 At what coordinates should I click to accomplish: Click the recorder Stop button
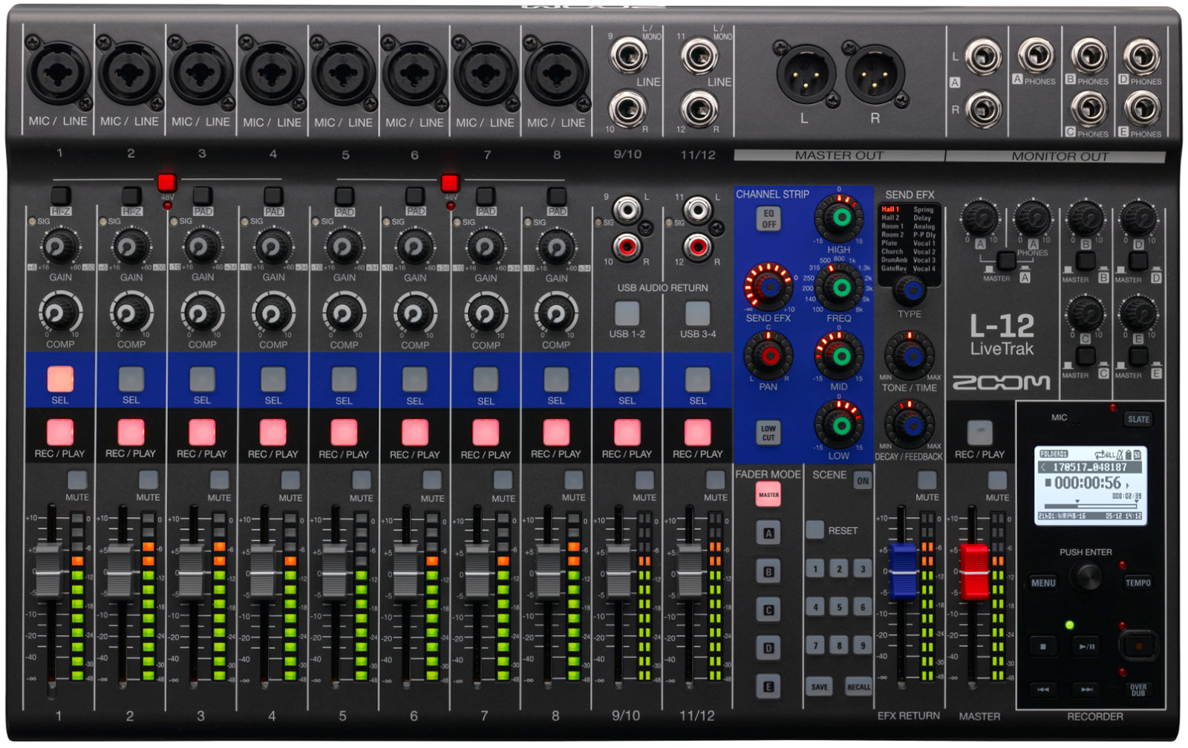click(1043, 646)
